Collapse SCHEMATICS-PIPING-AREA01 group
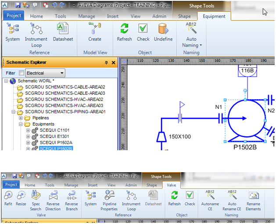Screen dimensions: 276x224 tap(13, 112)
